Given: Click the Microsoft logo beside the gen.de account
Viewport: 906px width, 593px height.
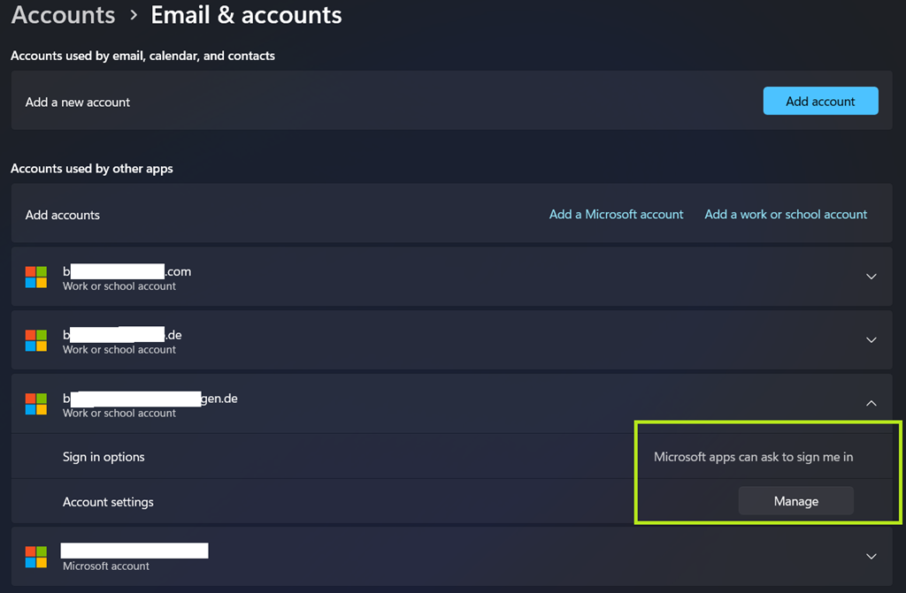Looking at the screenshot, I should tap(36, 405).
